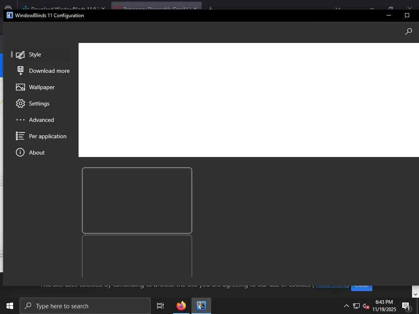Click the WindowBlinds title bar app icon
The height and width of the screenshot is (314, 419).
coord(10,15)
